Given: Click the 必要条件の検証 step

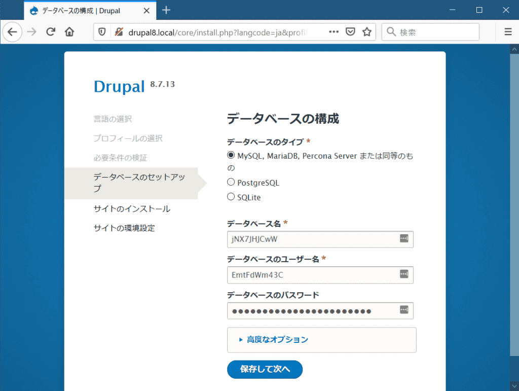Looking at the screenshot, I should 121,158.
